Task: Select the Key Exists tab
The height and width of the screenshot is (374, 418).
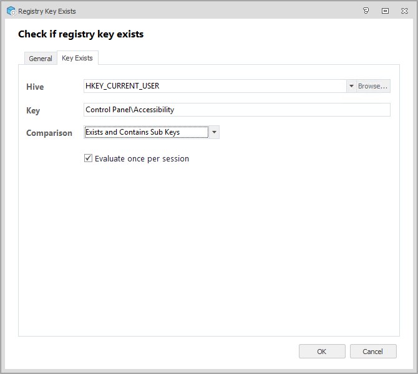Action: (77, 58)
